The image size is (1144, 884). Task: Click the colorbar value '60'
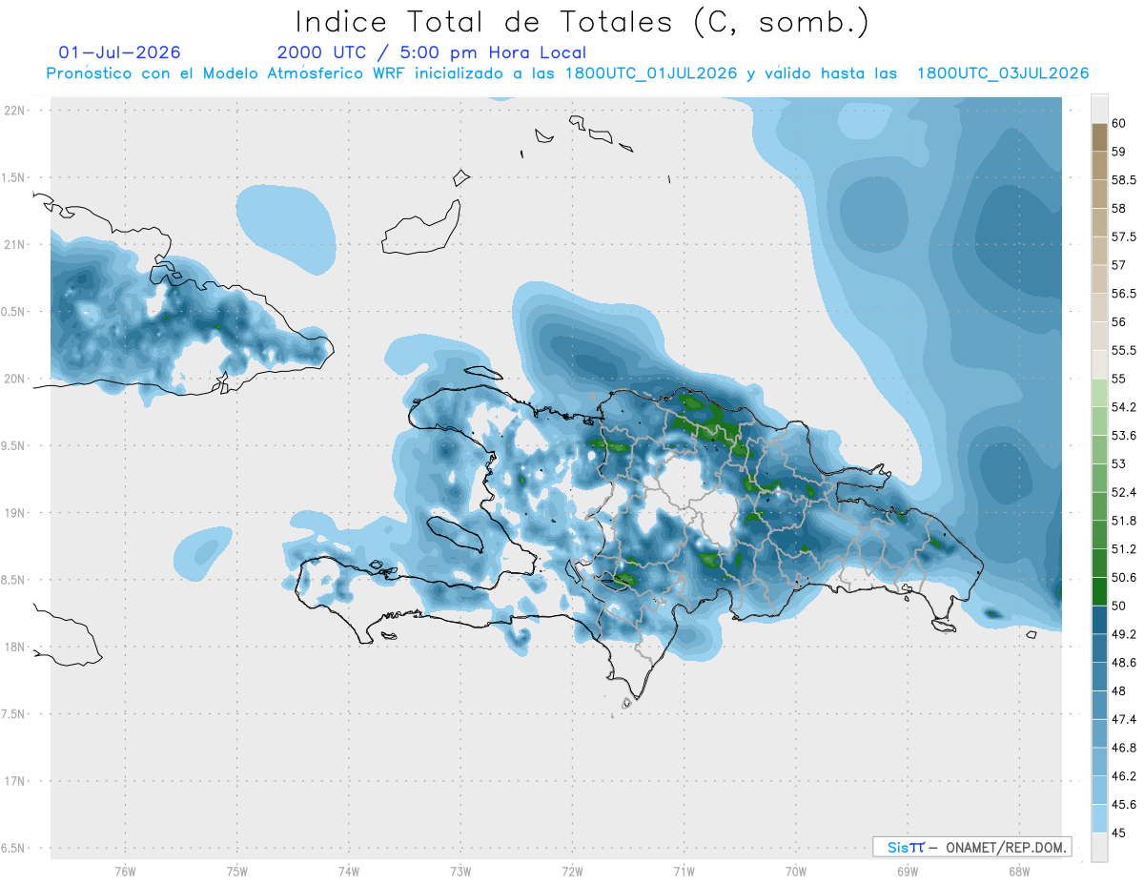coord(1118,123)
